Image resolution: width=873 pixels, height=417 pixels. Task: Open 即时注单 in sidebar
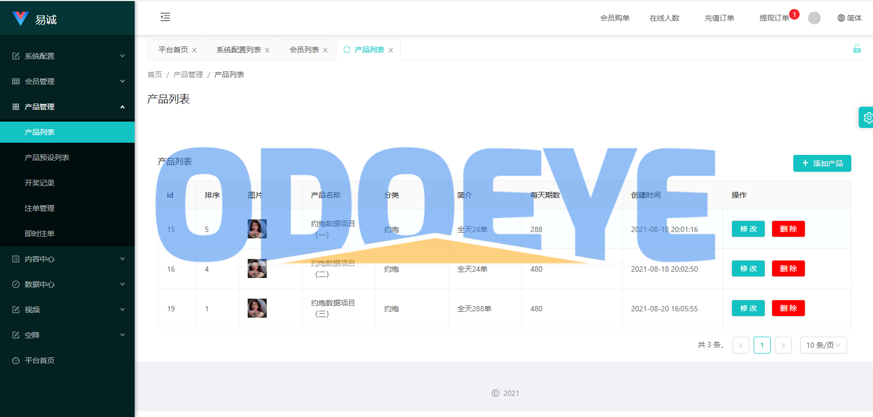pyautogui.click(x=67, y=234)
